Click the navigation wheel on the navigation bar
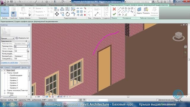Viewport: 190px width, 107px height. point(185,47)
